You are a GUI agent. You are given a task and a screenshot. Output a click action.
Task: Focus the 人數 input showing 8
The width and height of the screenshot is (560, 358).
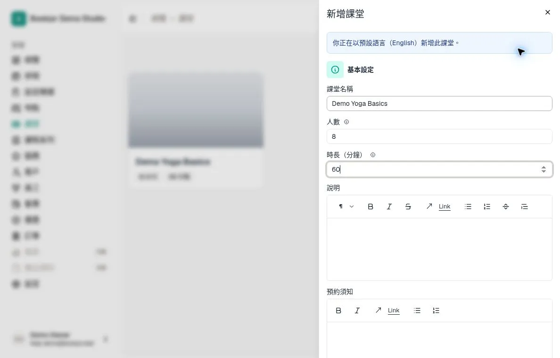point(439,136)
